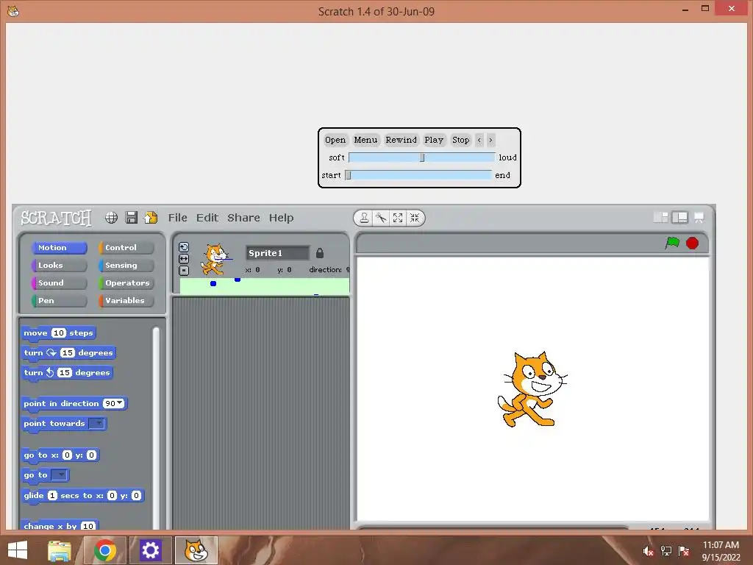The image size is (753, 565).
Task: Set rotation style to can rotate
Action: point(184,247)
